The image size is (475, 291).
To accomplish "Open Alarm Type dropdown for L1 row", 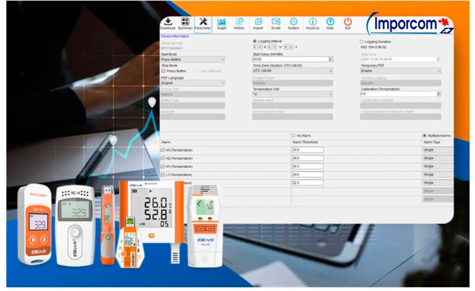I will [438, 175].
